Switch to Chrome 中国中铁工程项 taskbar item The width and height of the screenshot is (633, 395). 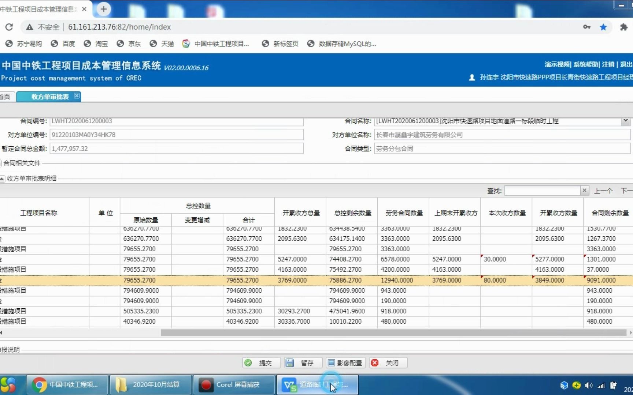67,385
